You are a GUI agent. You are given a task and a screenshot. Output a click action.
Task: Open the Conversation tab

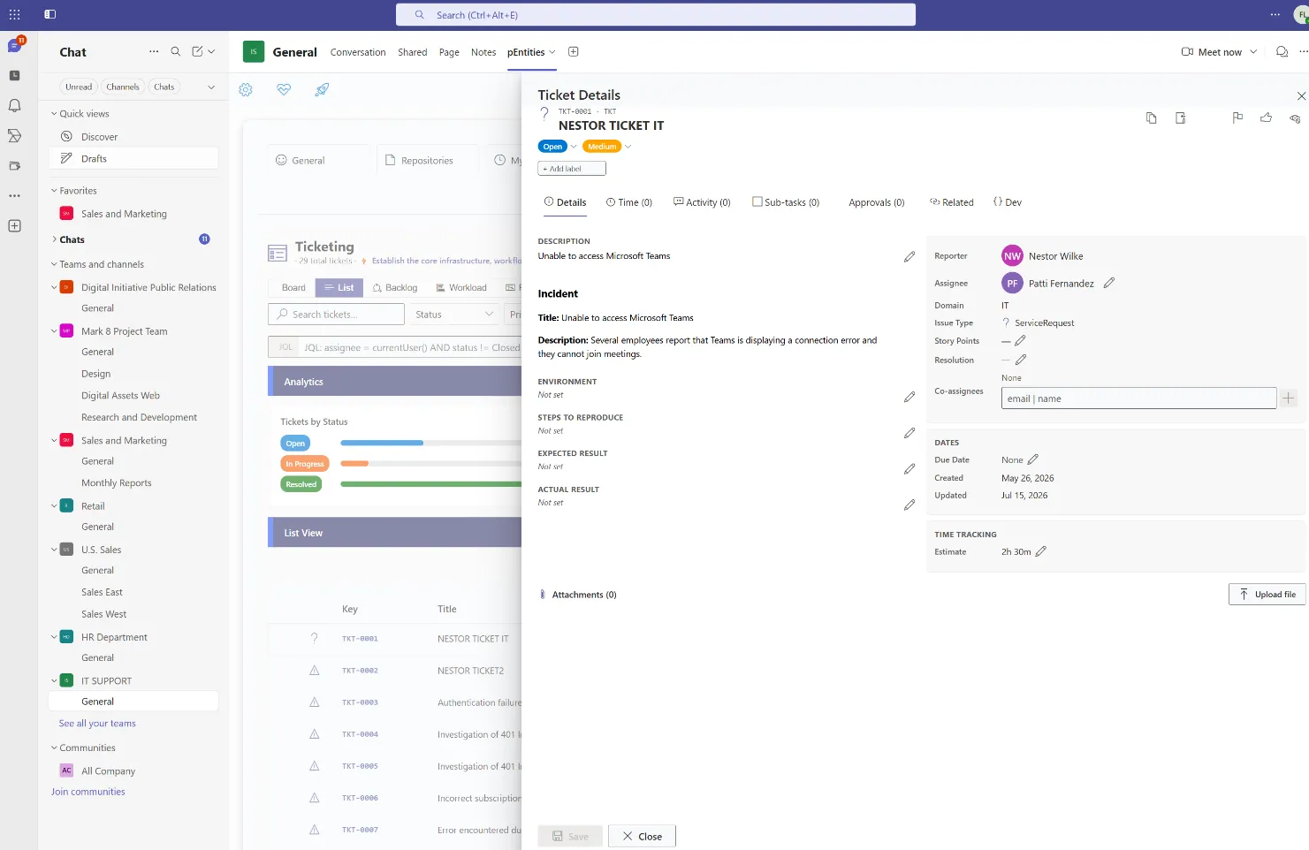pyautogui.click(x=358, y=52)
